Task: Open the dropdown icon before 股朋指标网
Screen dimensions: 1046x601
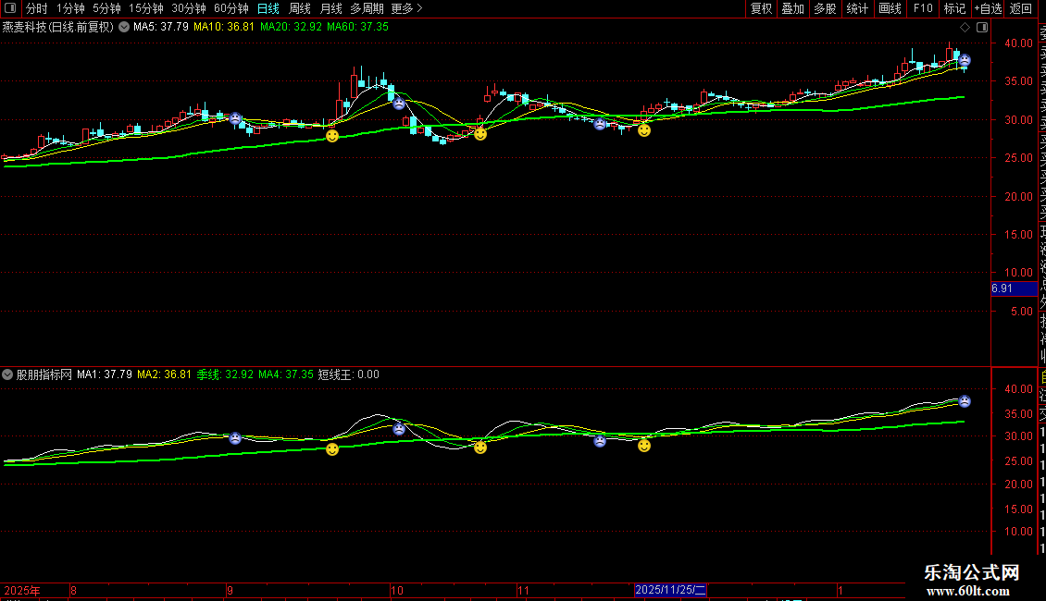Action: tap(7, 374)
